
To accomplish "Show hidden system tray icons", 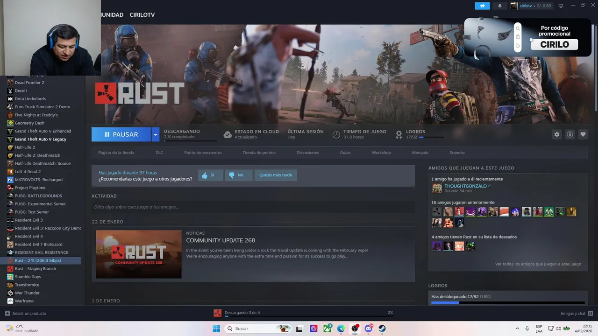I will [517, 329].
